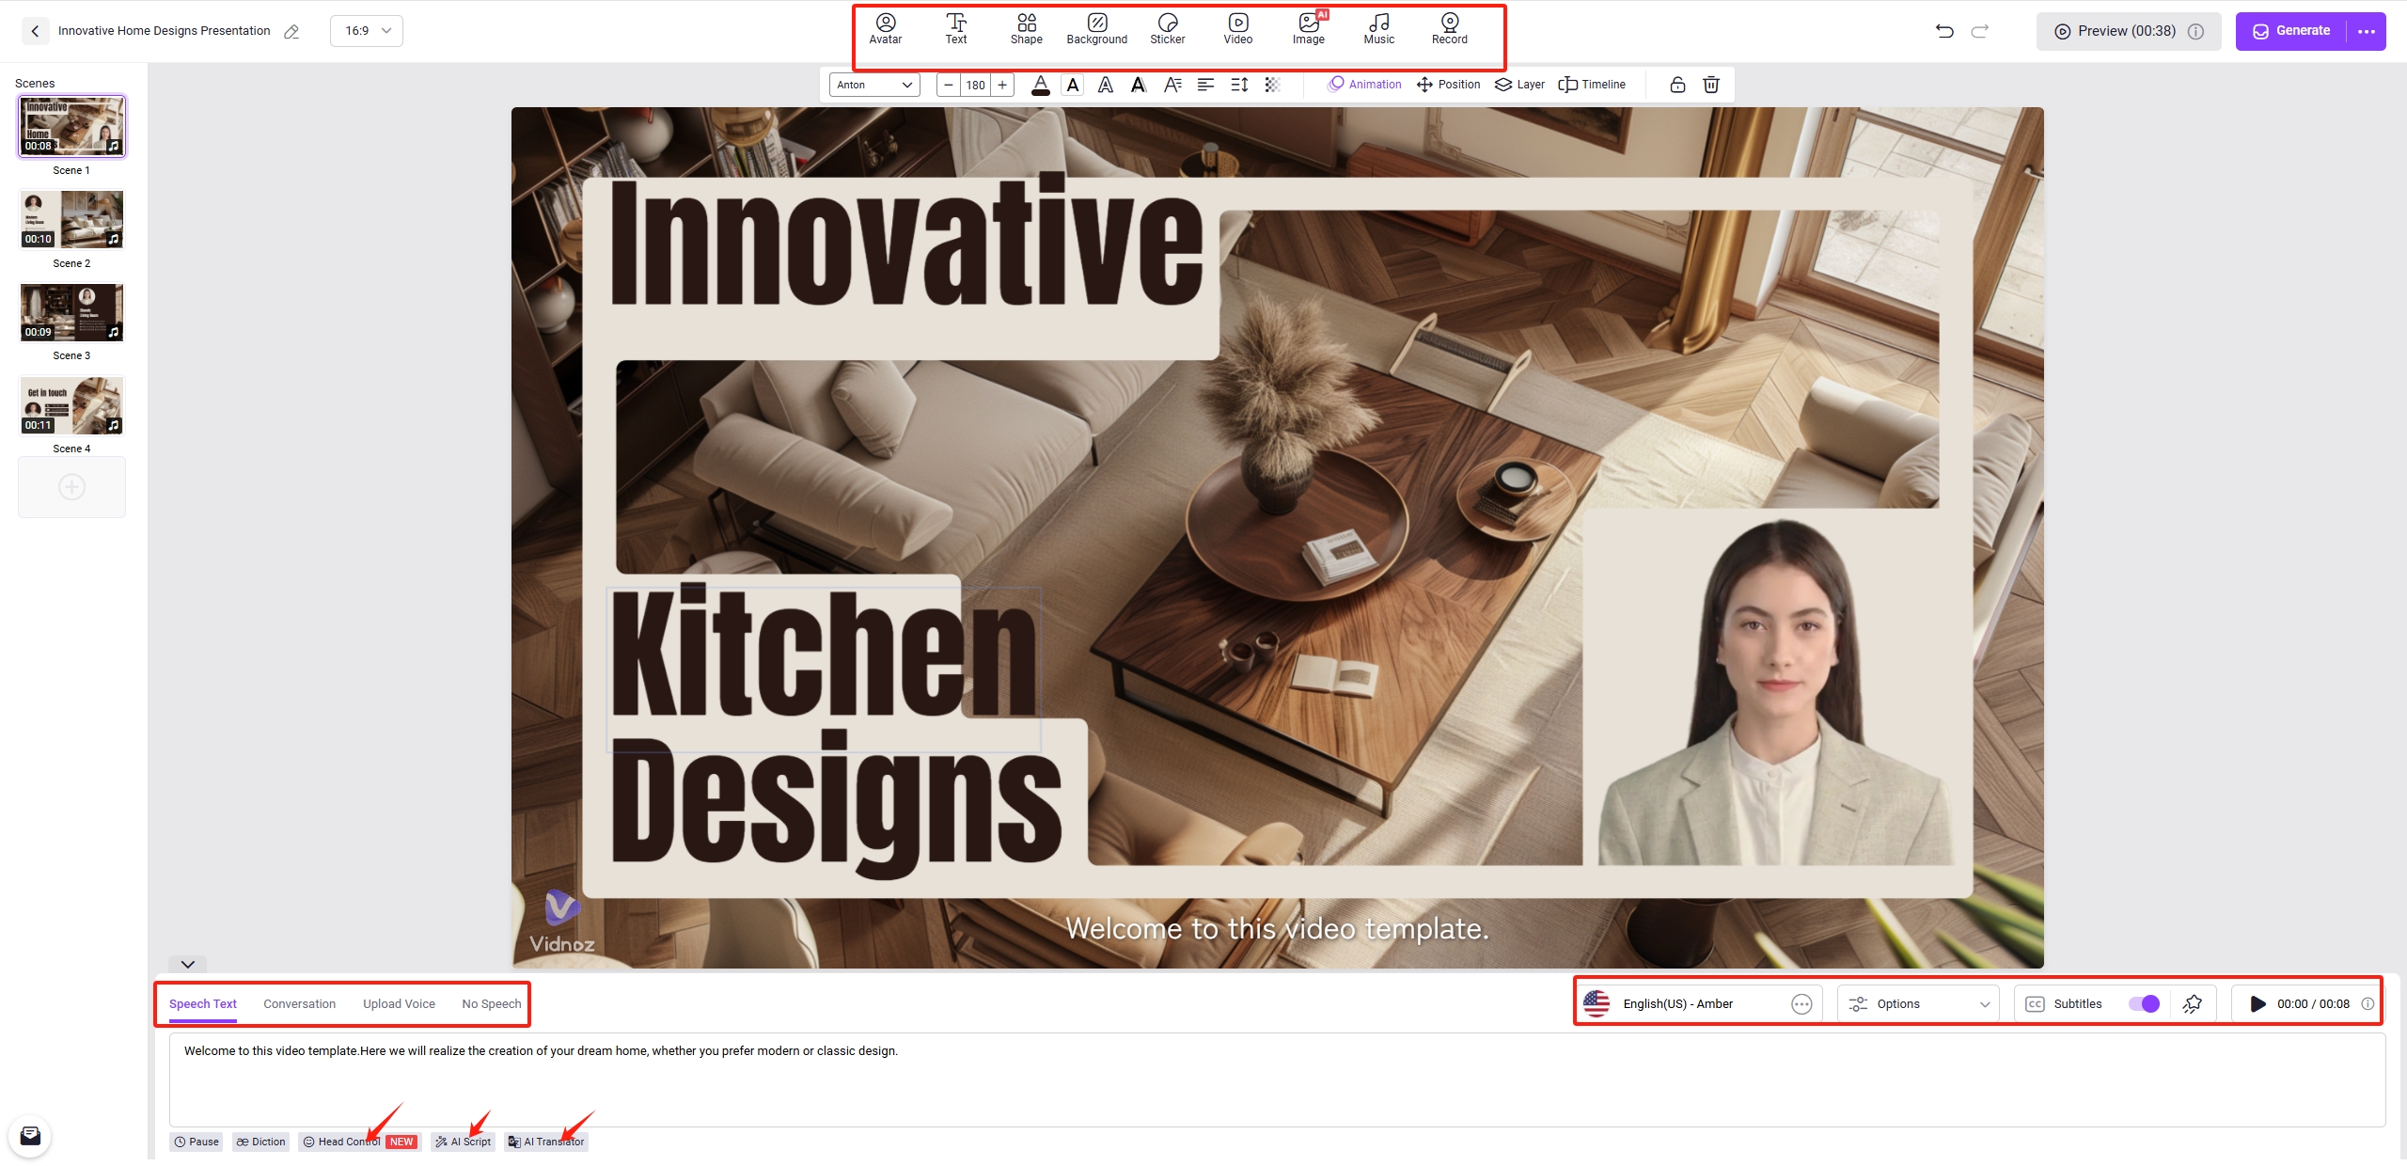
Task: Switch to No Speech tab
Action: [491, 1003]
